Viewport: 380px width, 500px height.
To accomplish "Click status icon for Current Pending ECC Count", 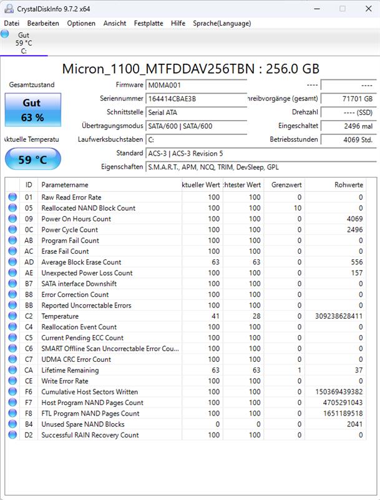I will pos(12,337).
